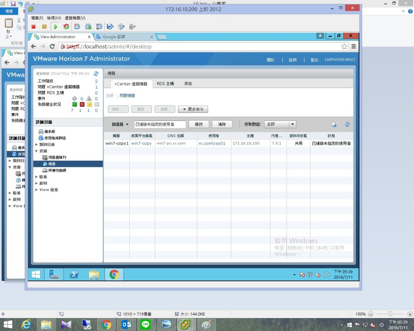Click the yellow system health square
The width and height of the screenshot is (414, 331).
89,104
